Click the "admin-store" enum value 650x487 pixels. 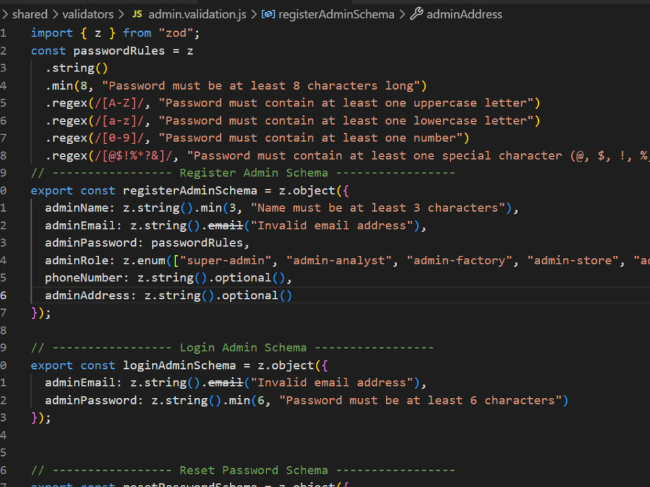[573, 260]
